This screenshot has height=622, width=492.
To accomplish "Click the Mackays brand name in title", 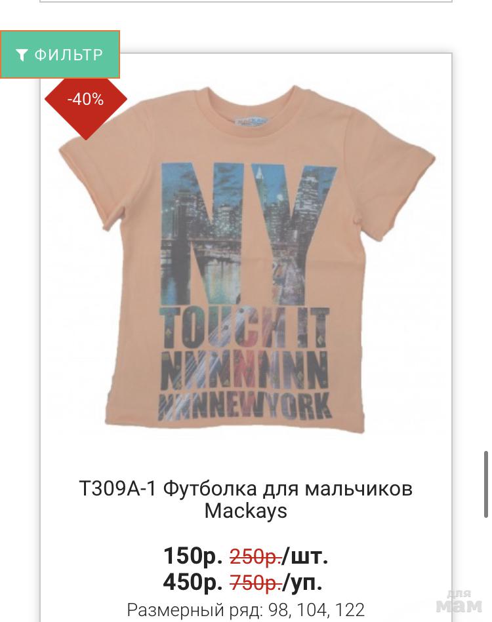I will (246, 511).
